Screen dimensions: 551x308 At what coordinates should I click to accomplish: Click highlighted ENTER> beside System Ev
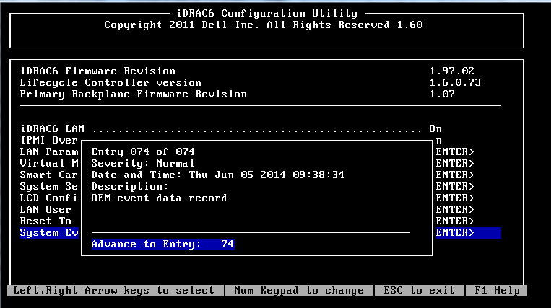[x=468, y=233]
